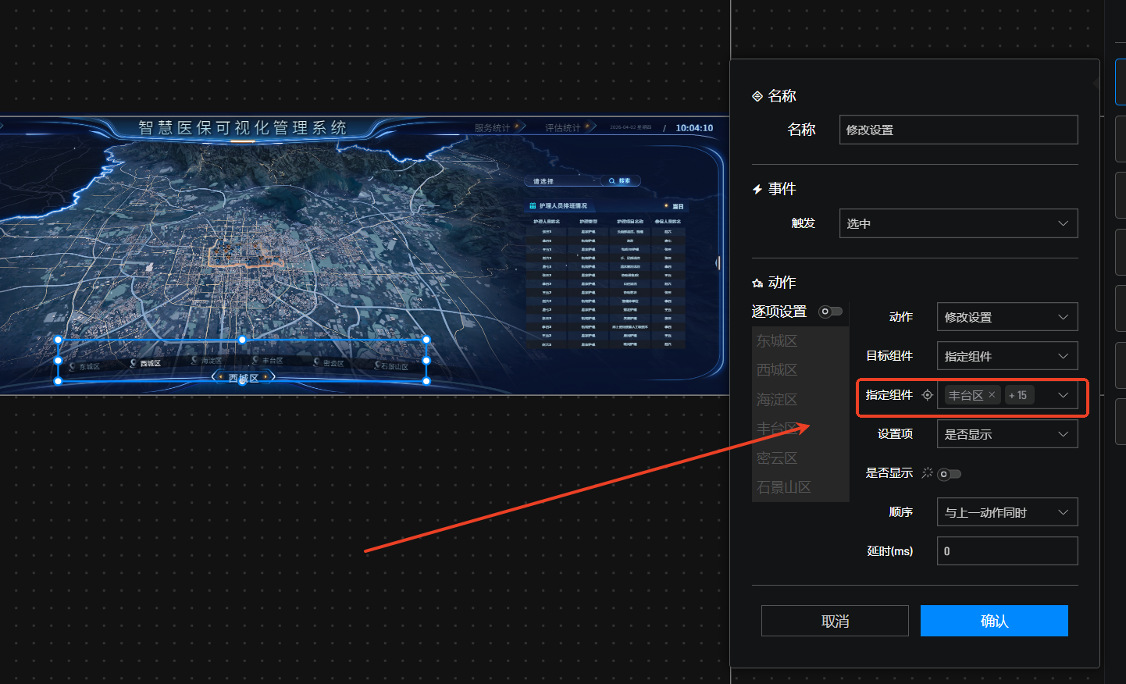Open the 触发 dropdown showing 选中
This screenshot has width=1126, height=684.
pos(958,223)
